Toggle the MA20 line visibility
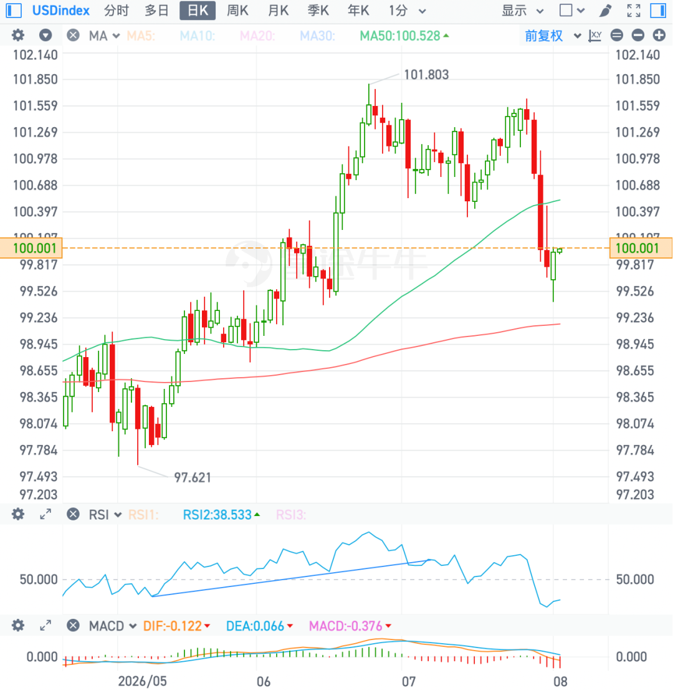 pyautogui.click(x=257, y=36)
